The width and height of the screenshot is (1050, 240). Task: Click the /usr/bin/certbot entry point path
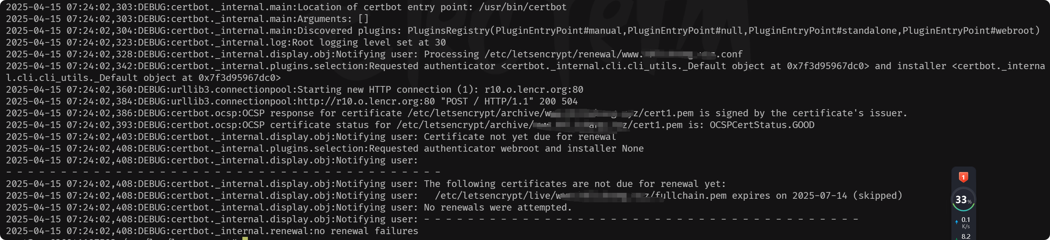click(522, 7)
